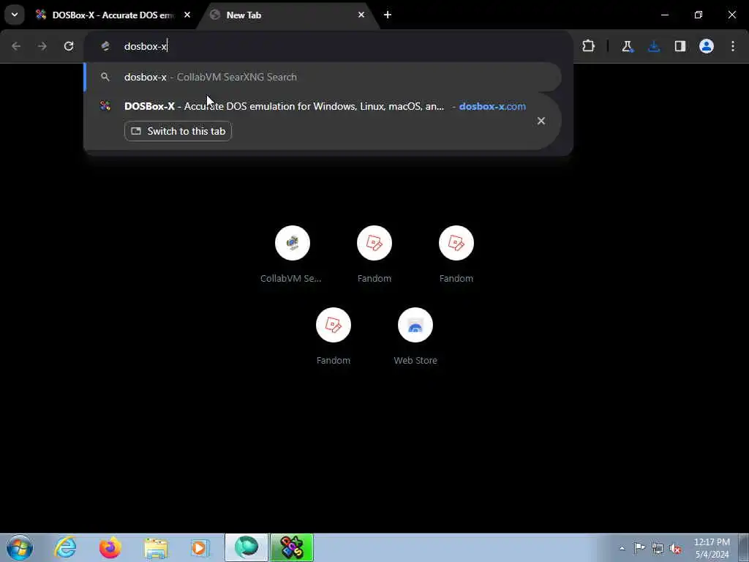Open the Action Center flag icon
The width and height of the screenshot is (749, 562).
click(x=639, y=547)
